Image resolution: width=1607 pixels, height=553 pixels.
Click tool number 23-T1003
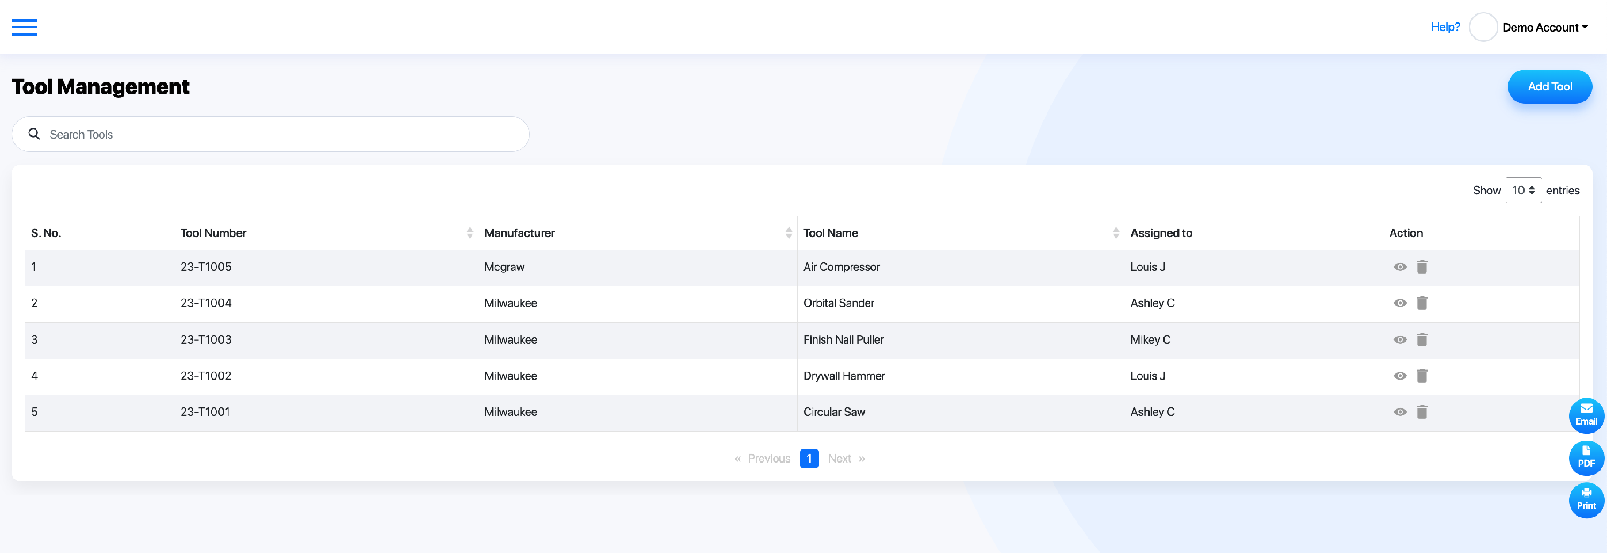tap(206, 340)
